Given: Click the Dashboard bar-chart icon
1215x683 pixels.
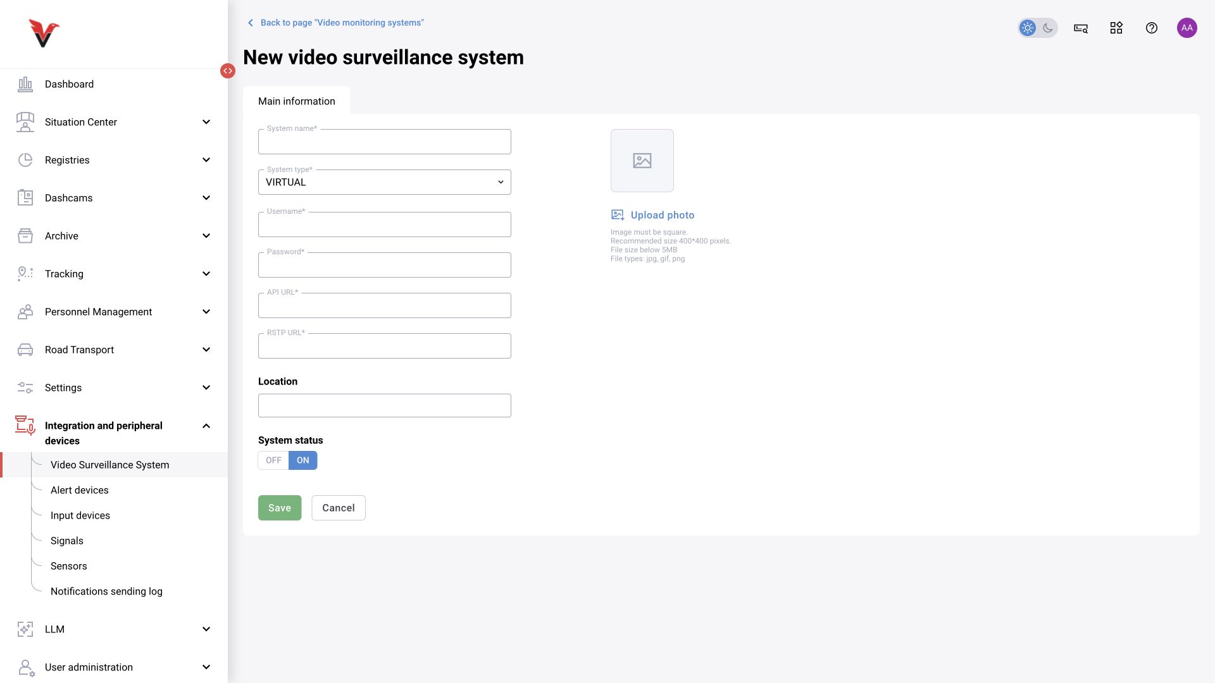Looking at the screenshot, I should pyautogui.click(x=25, y=84).
